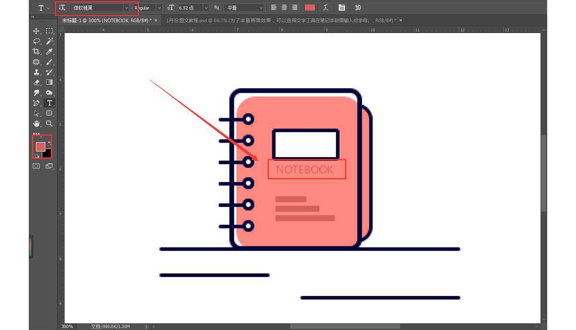The image size is (576, 330).
Task: Switch to the 未标题-1 document tab
Action: pyautogui.click(x=107, y=20)
